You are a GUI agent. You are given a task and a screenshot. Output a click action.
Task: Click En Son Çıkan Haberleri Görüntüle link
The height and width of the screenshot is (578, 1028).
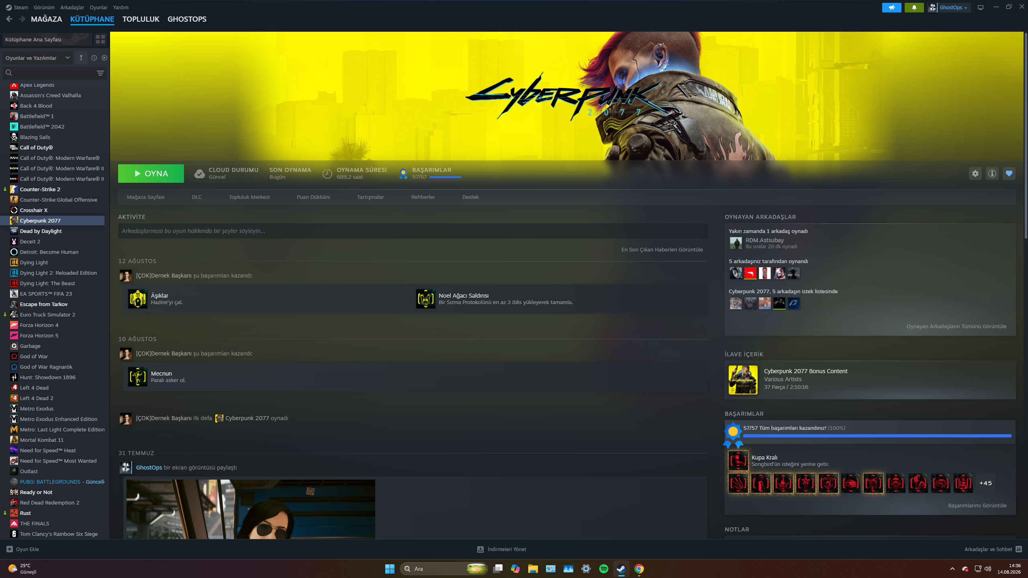[662, 249]
